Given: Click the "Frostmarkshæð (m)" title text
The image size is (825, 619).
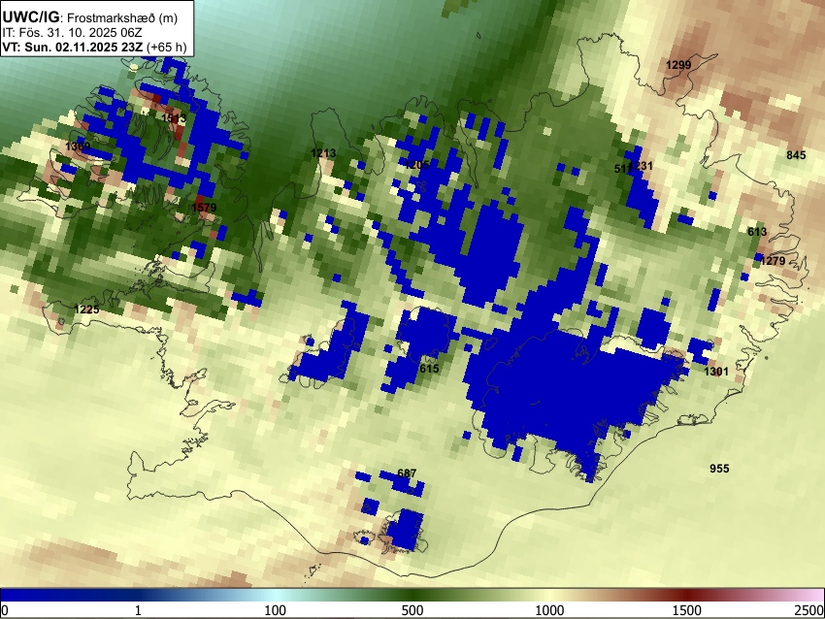Looking at the screenshot, I should pyautogui.click(x=122, y=17).
